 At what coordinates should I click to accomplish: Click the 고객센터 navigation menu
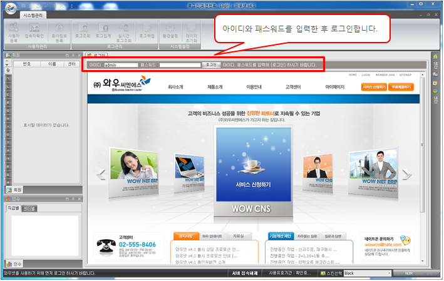(294, 88)
